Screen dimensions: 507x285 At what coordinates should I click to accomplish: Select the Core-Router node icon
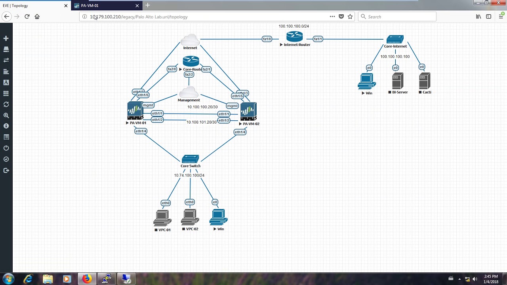click(191, 61)
